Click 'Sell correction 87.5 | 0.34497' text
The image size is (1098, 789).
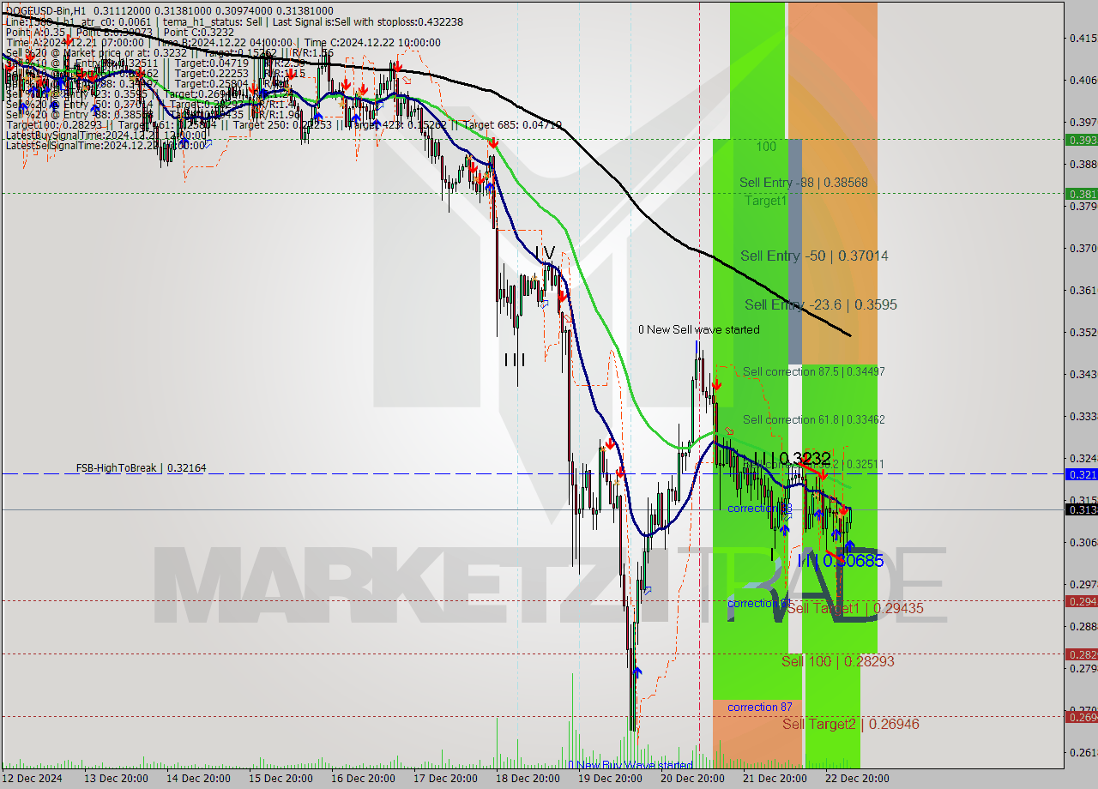coord(814,371)
